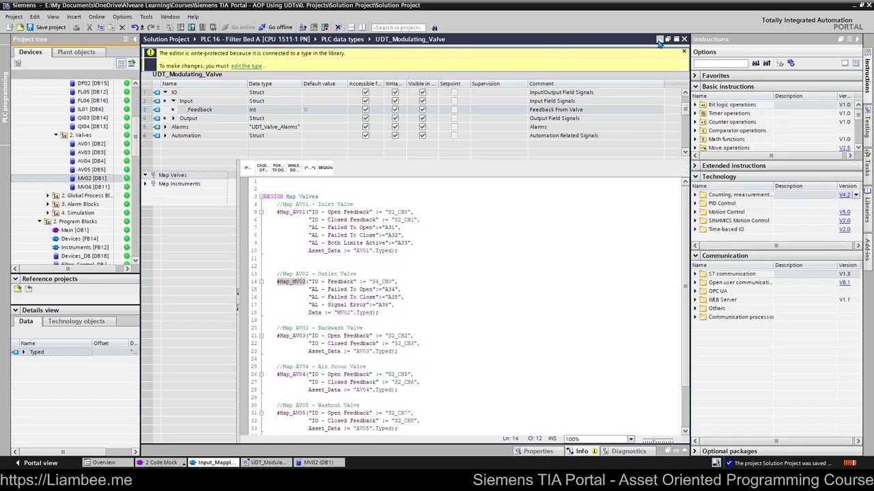This screenshot has width=874, height=491.
Task: Click the New project icon in toolbar
Action: point(10,27)
